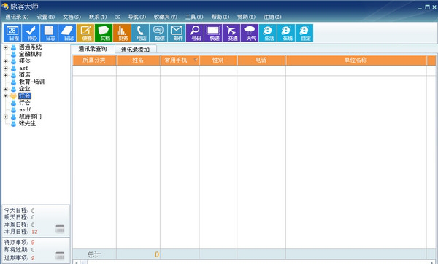Toggle sort arrow on 常用手机 column
The height and width of the screenshot is (274, 438).
[196, 60]
